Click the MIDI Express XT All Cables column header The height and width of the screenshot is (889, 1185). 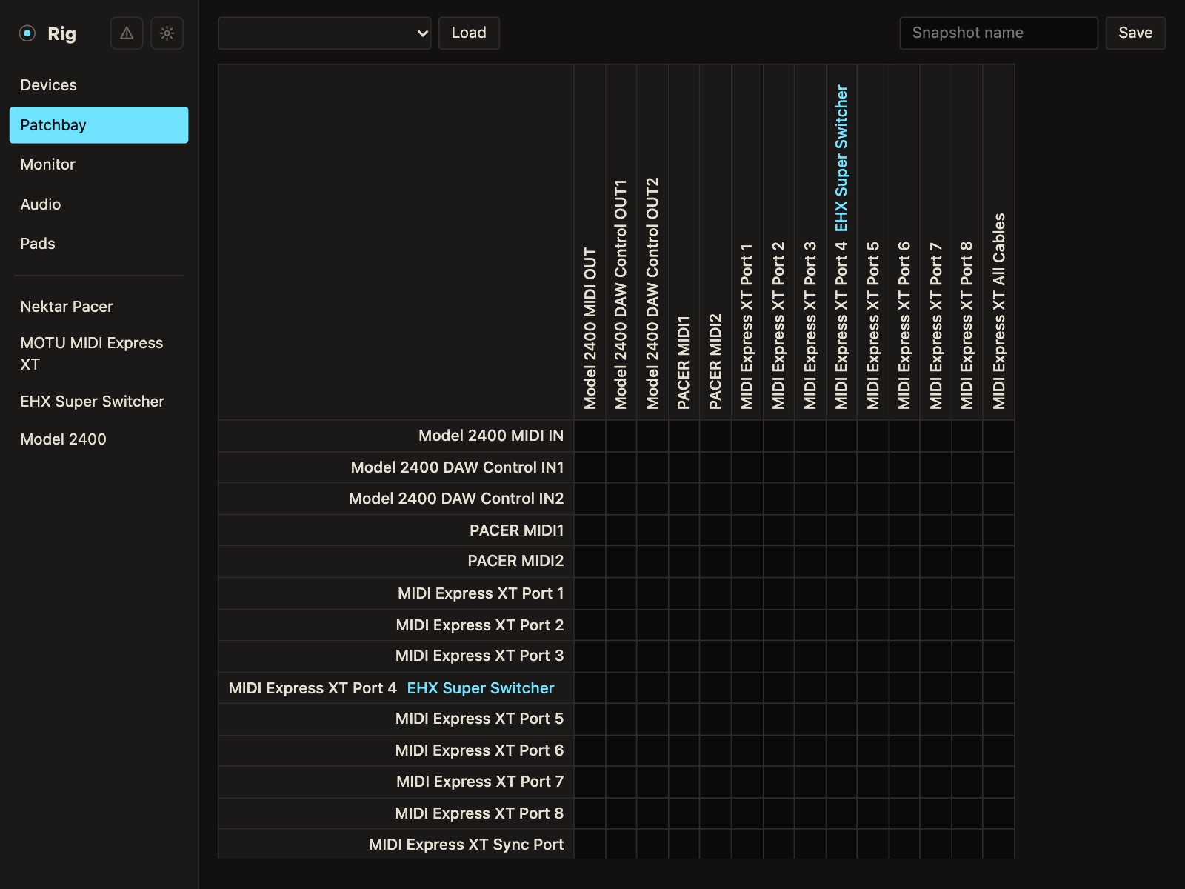(999, 311)
